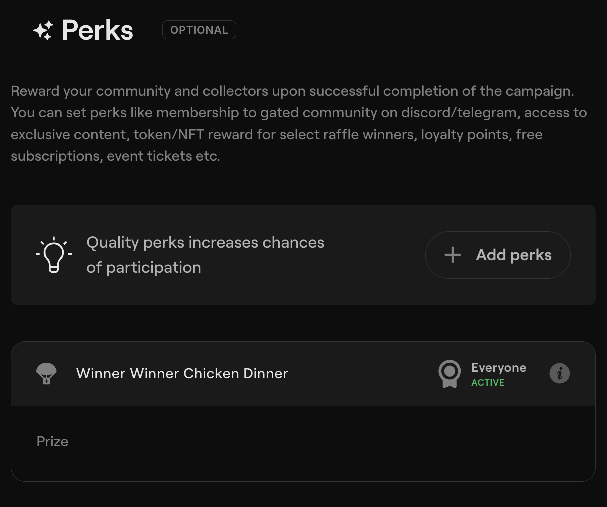Click the Perks section heading
Screen dimensions: 607x507
click(98, 30)
